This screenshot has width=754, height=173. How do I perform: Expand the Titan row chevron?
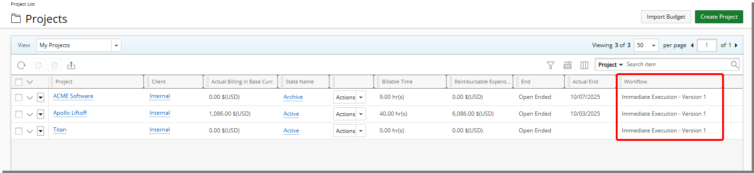[x=30, y=131]
